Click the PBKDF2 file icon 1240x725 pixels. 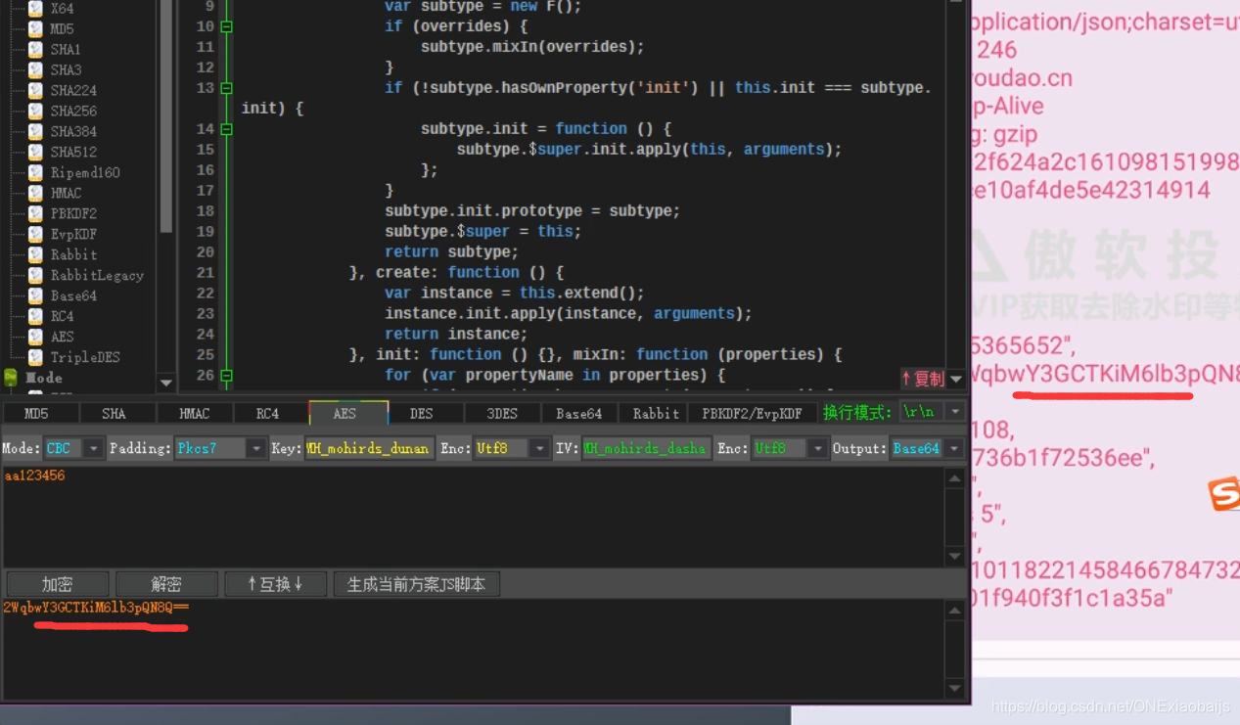pos(35,213)
